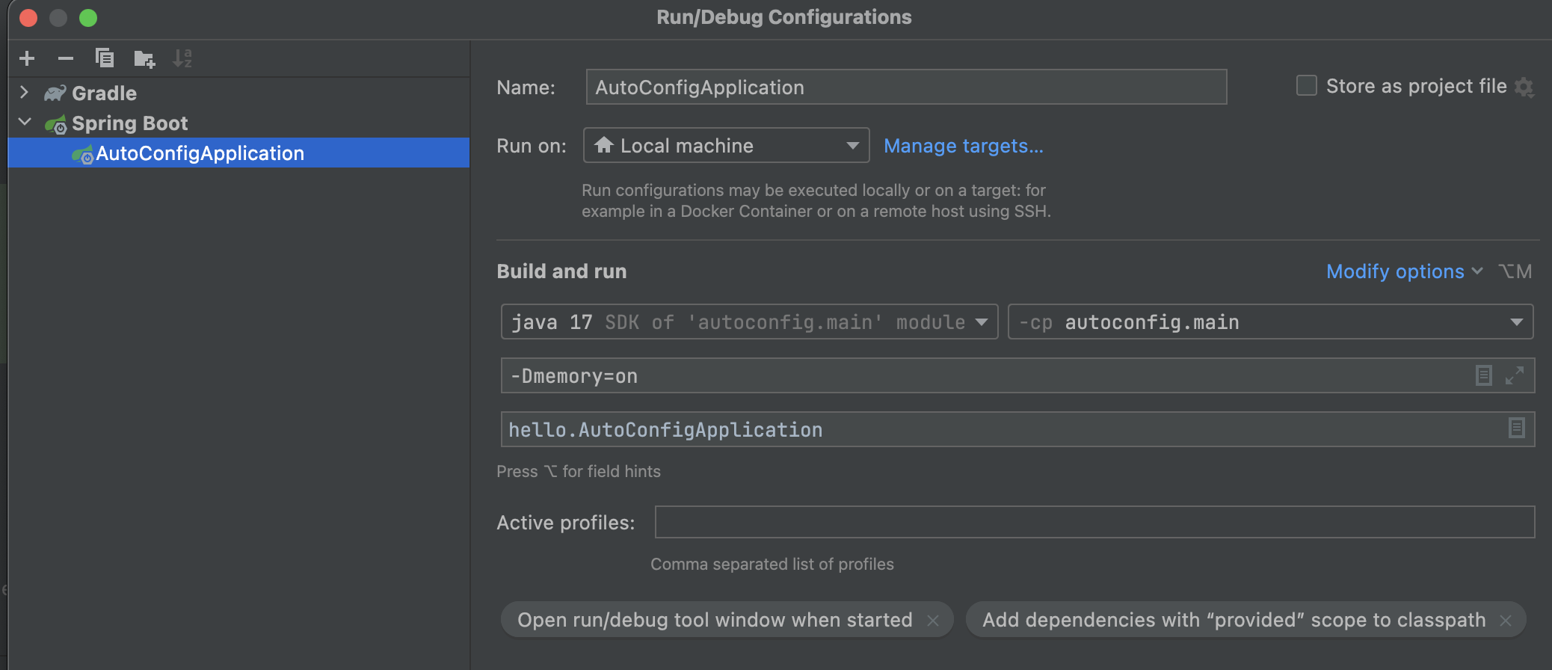Create a new configuration folder
This screenshot has width=1552, height=670.
coord(144,58)
